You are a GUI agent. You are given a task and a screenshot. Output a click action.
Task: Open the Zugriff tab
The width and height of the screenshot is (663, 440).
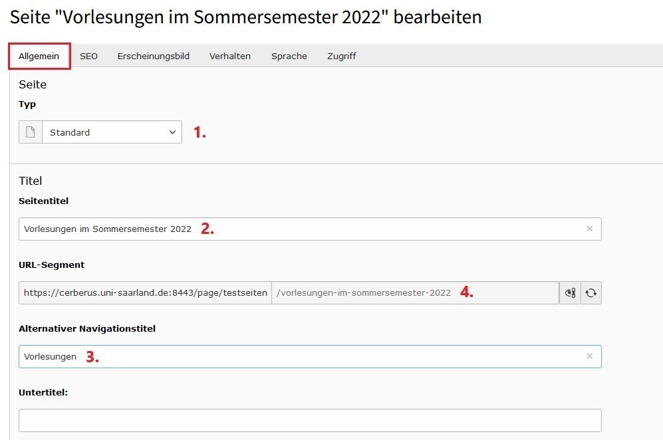click(x=342, y=56)
